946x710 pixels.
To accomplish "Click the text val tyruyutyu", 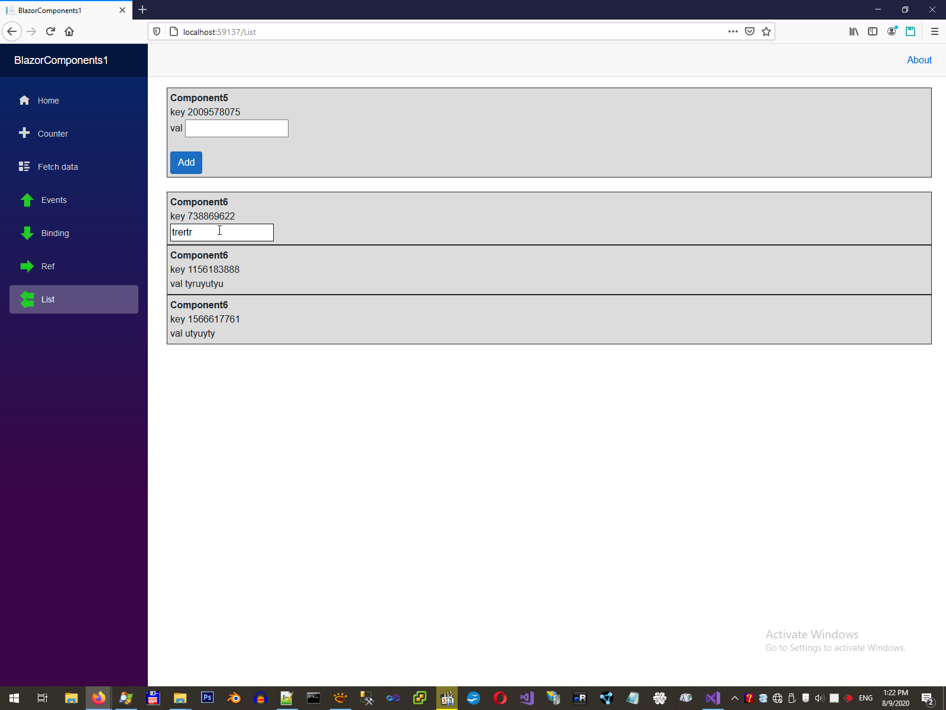I will tap(197, 284).
